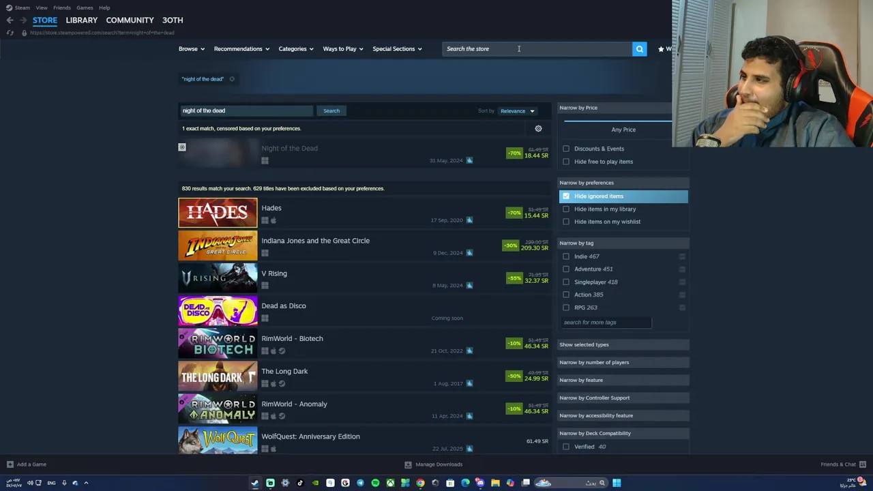This screenshot has height=491, width=873.
Task: Check Hide free to play items
Action: (566, 162)
